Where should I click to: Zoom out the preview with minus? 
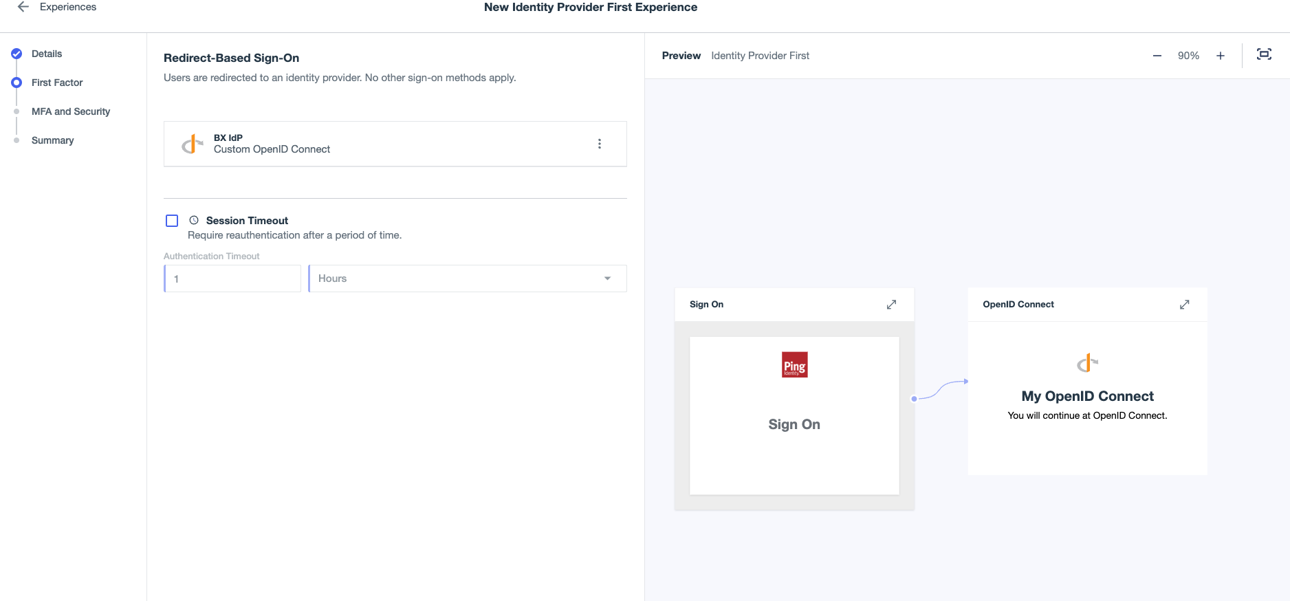coord(1157,56)
